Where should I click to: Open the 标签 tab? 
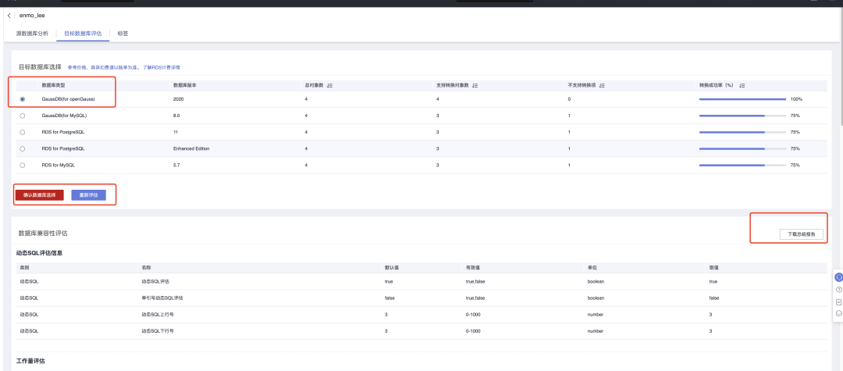pyautogui.click(x=123, y=34)
